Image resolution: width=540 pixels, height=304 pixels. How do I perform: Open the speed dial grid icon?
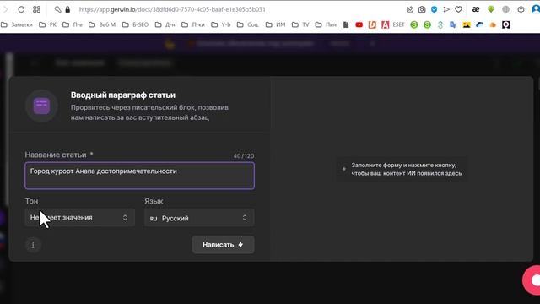pos(36,9)
